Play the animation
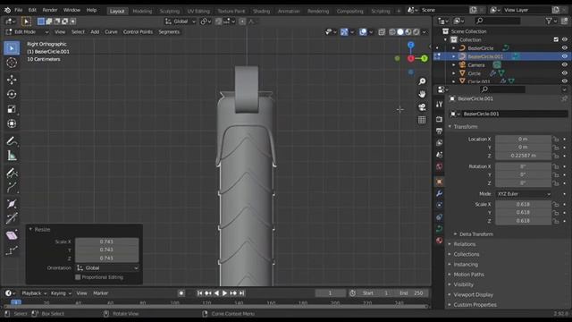The width and height of the screenshot is (572, 322). [x=224, y=293]
